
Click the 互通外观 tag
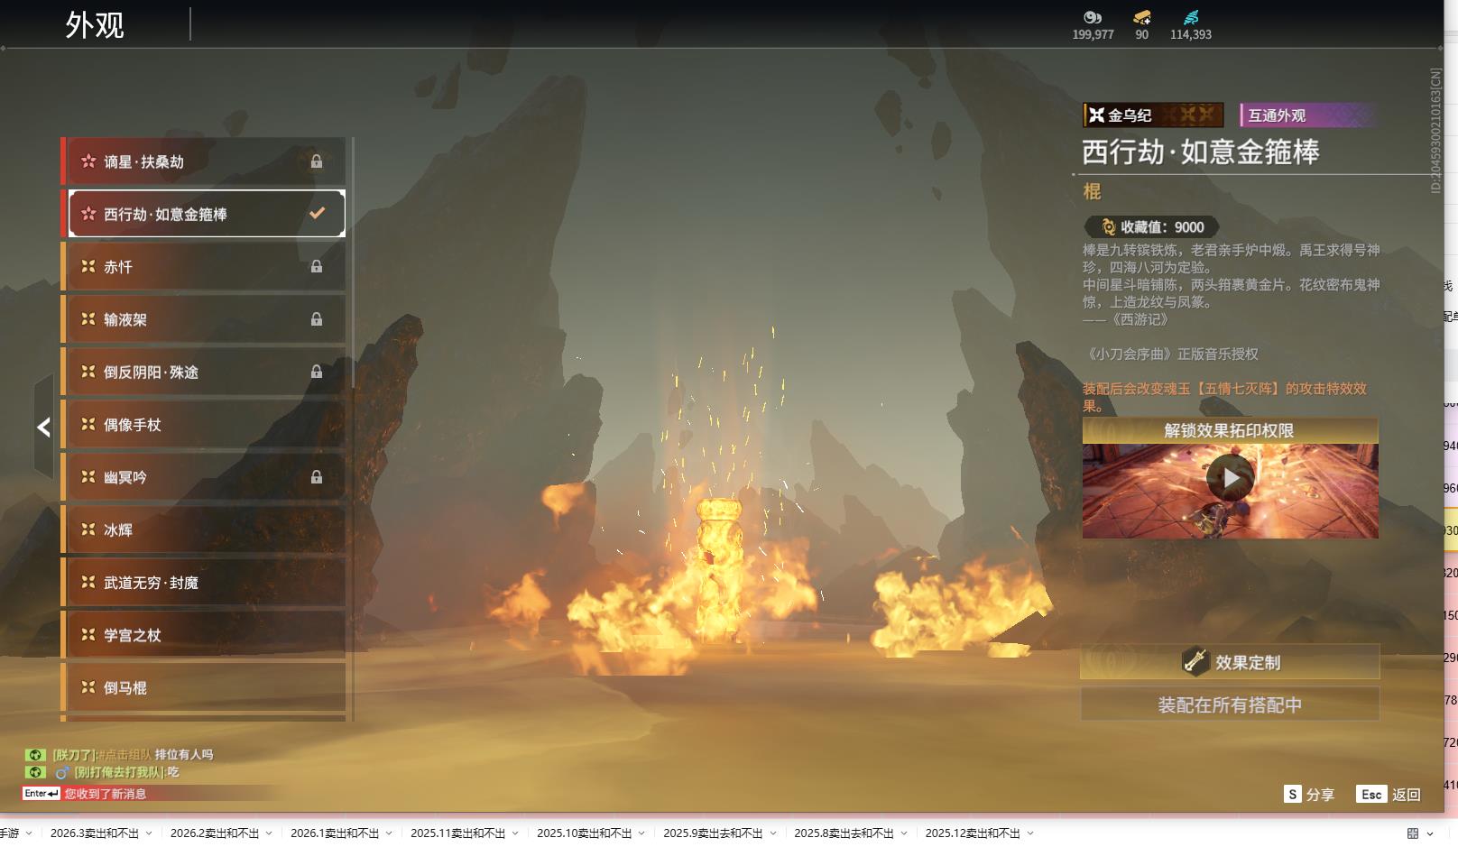pos(1307,115)
